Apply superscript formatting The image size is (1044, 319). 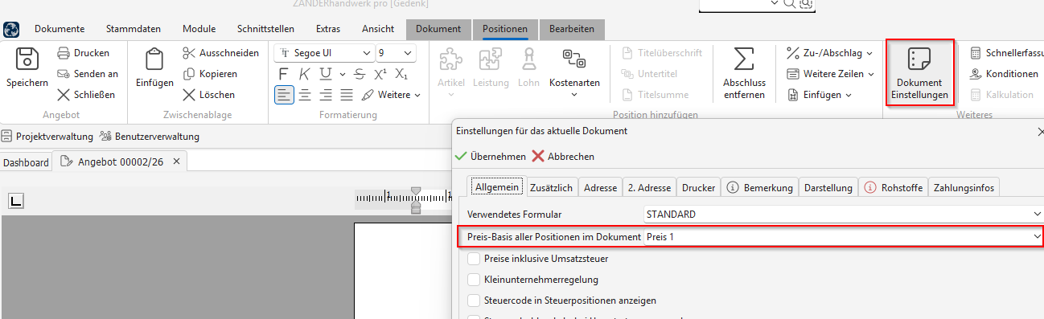(x=380, y=74)
